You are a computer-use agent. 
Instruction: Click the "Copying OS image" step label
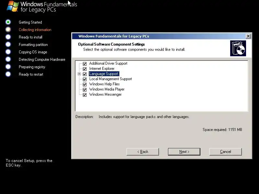[x=33, y=52]
